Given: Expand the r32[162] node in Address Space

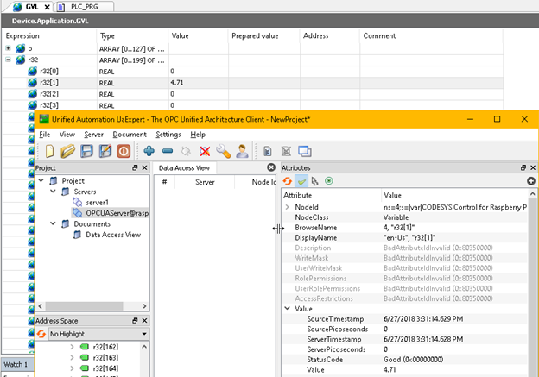Looking at the screenshot, I should tap(72, 347).
